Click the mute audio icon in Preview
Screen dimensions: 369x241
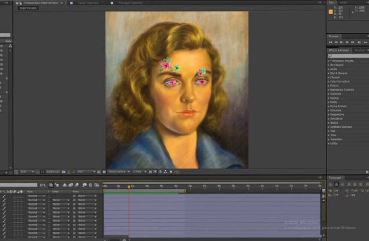click(x=359, y=42)
